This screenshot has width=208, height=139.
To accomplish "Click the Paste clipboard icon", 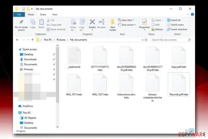I will 41,22.
